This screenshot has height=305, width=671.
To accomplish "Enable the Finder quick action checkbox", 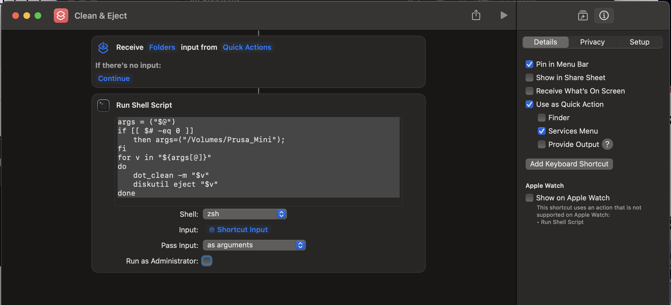I will click(541, 118).
